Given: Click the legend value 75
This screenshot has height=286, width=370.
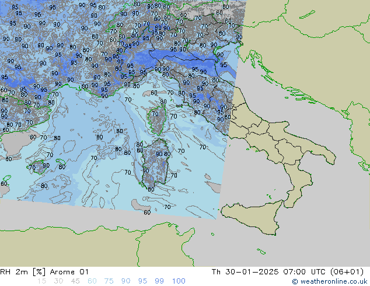Looking at the screenshot, I should click(x=109, y=281).
